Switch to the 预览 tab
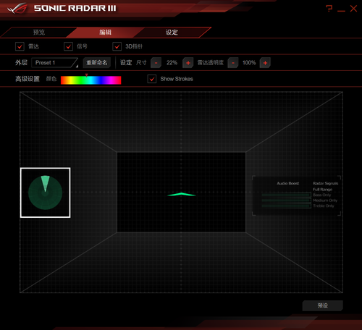Image resolution: width=362 pixels, height=330 pixels. click(39, 33)
